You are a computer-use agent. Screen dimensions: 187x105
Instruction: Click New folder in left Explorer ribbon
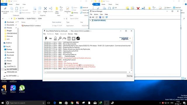57,10
